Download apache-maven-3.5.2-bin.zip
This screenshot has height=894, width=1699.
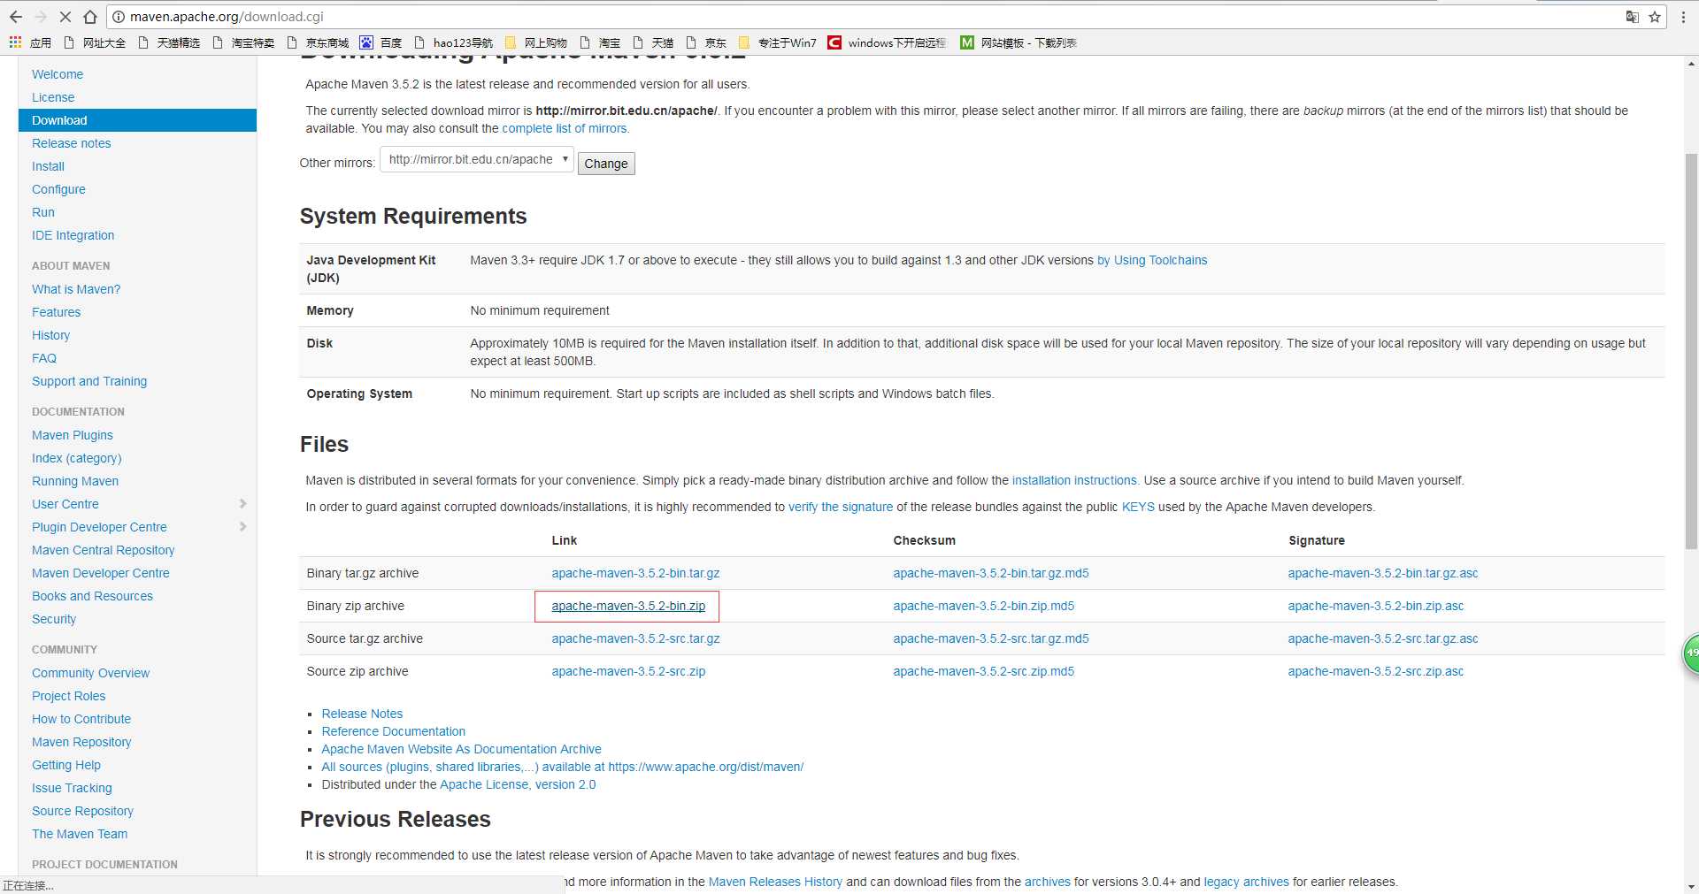pos(628,606)
